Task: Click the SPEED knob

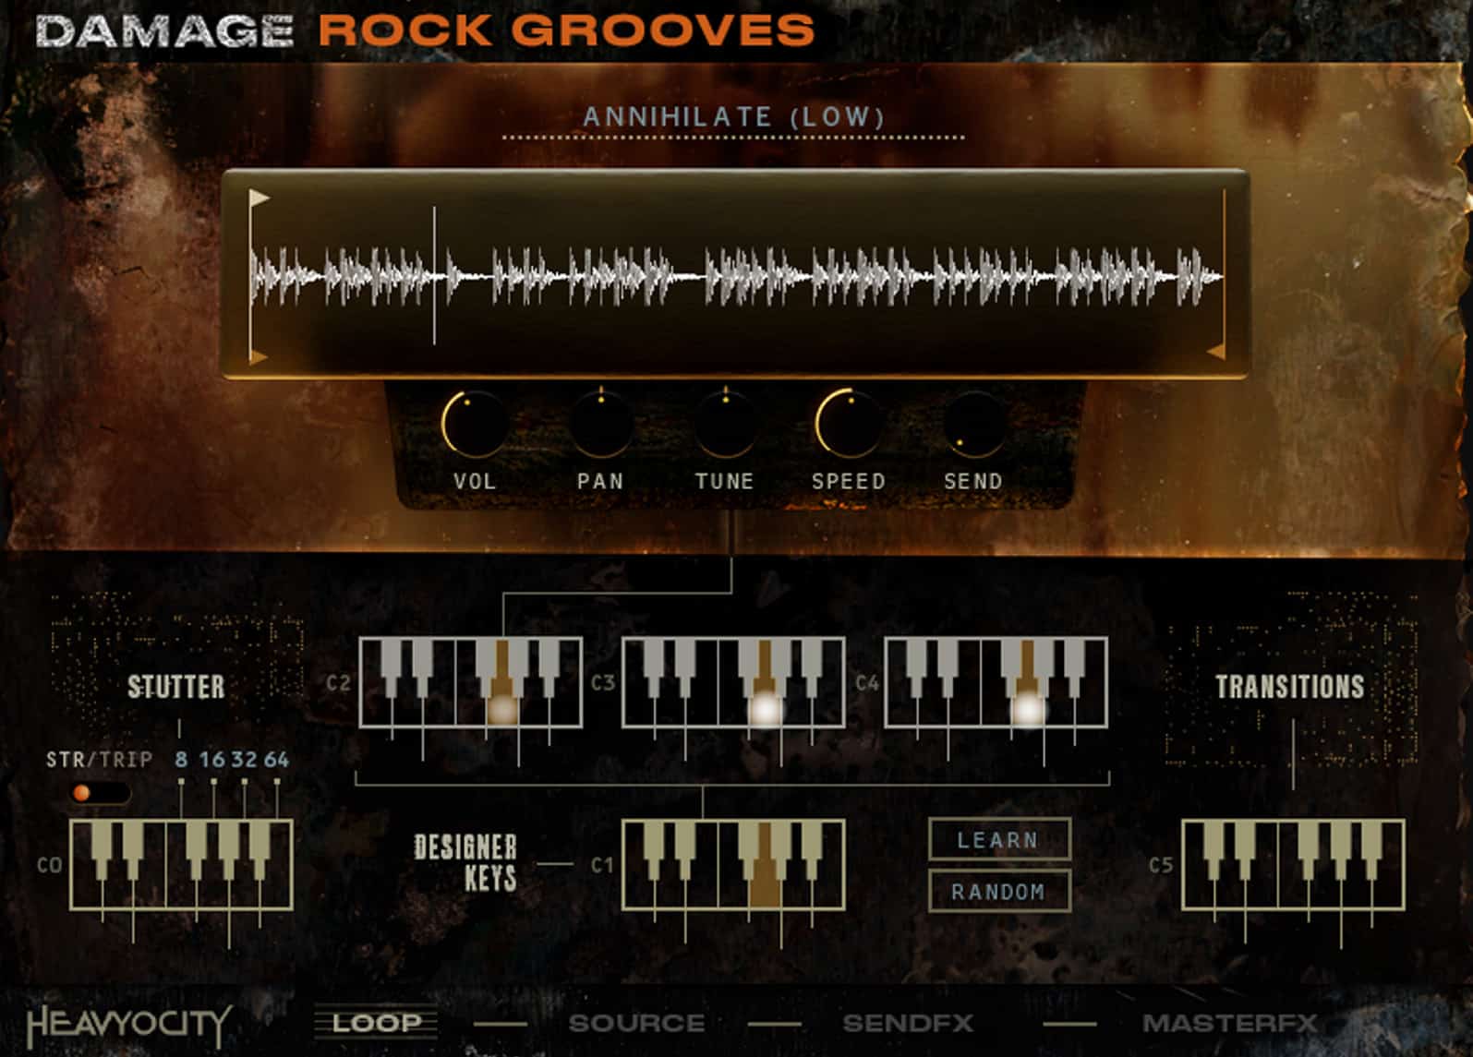Action: click(848, 425)
